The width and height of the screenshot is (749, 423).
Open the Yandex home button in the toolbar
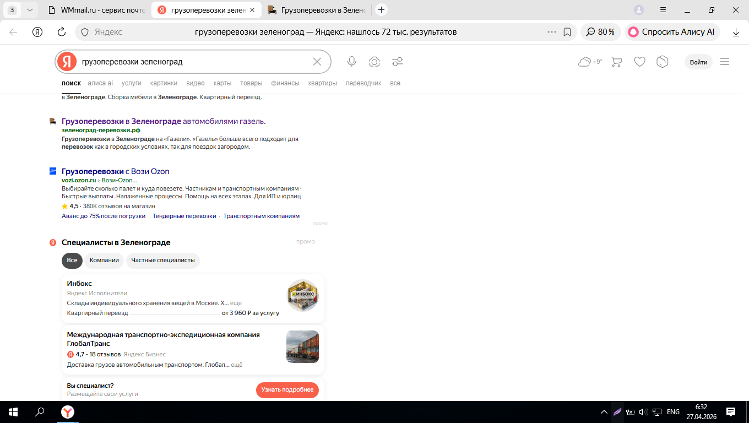37,32
